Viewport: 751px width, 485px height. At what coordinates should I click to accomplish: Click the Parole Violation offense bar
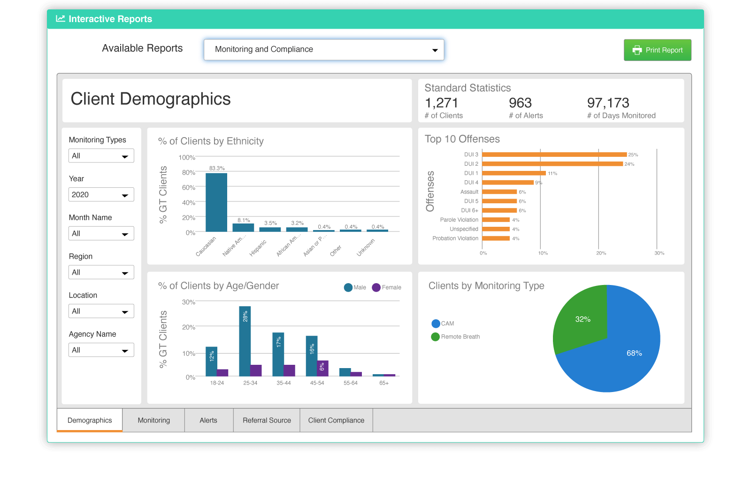pyautogui.click(x=496, y=220)
